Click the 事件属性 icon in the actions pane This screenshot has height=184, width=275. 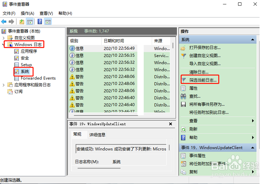tap(183, 156)
